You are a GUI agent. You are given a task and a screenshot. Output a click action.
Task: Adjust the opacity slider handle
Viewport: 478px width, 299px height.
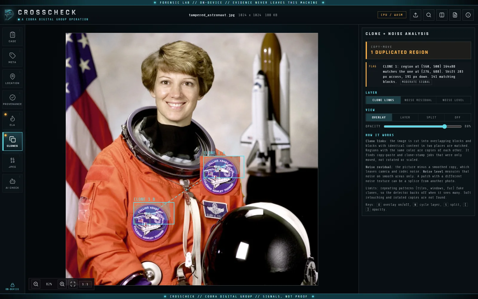[445, 126]
